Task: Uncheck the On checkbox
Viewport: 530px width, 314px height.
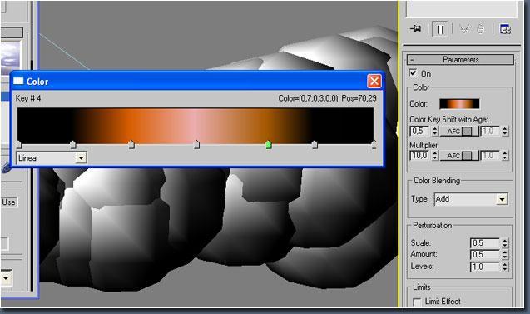Action: (x=413, y=73)
